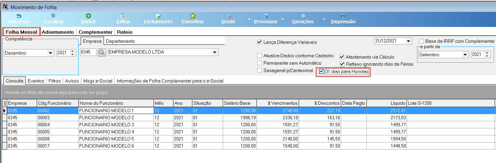Click employee code 00017 cell
Screen dimensions: 496x163
[57, 146]
